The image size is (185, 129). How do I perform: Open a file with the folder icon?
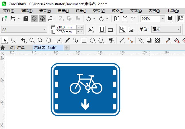click(x=13, y=19)
